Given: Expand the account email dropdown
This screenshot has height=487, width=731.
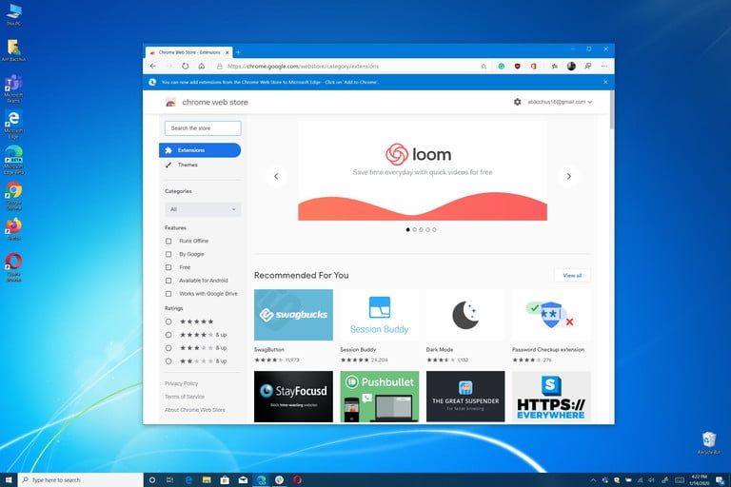Looking at the screenshot, I should [x=560, y=102].
